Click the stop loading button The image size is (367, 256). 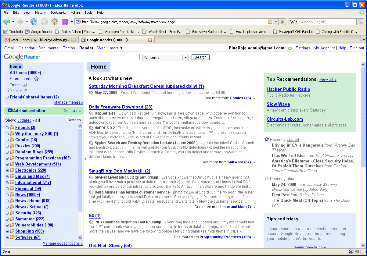tap(44, 22)
